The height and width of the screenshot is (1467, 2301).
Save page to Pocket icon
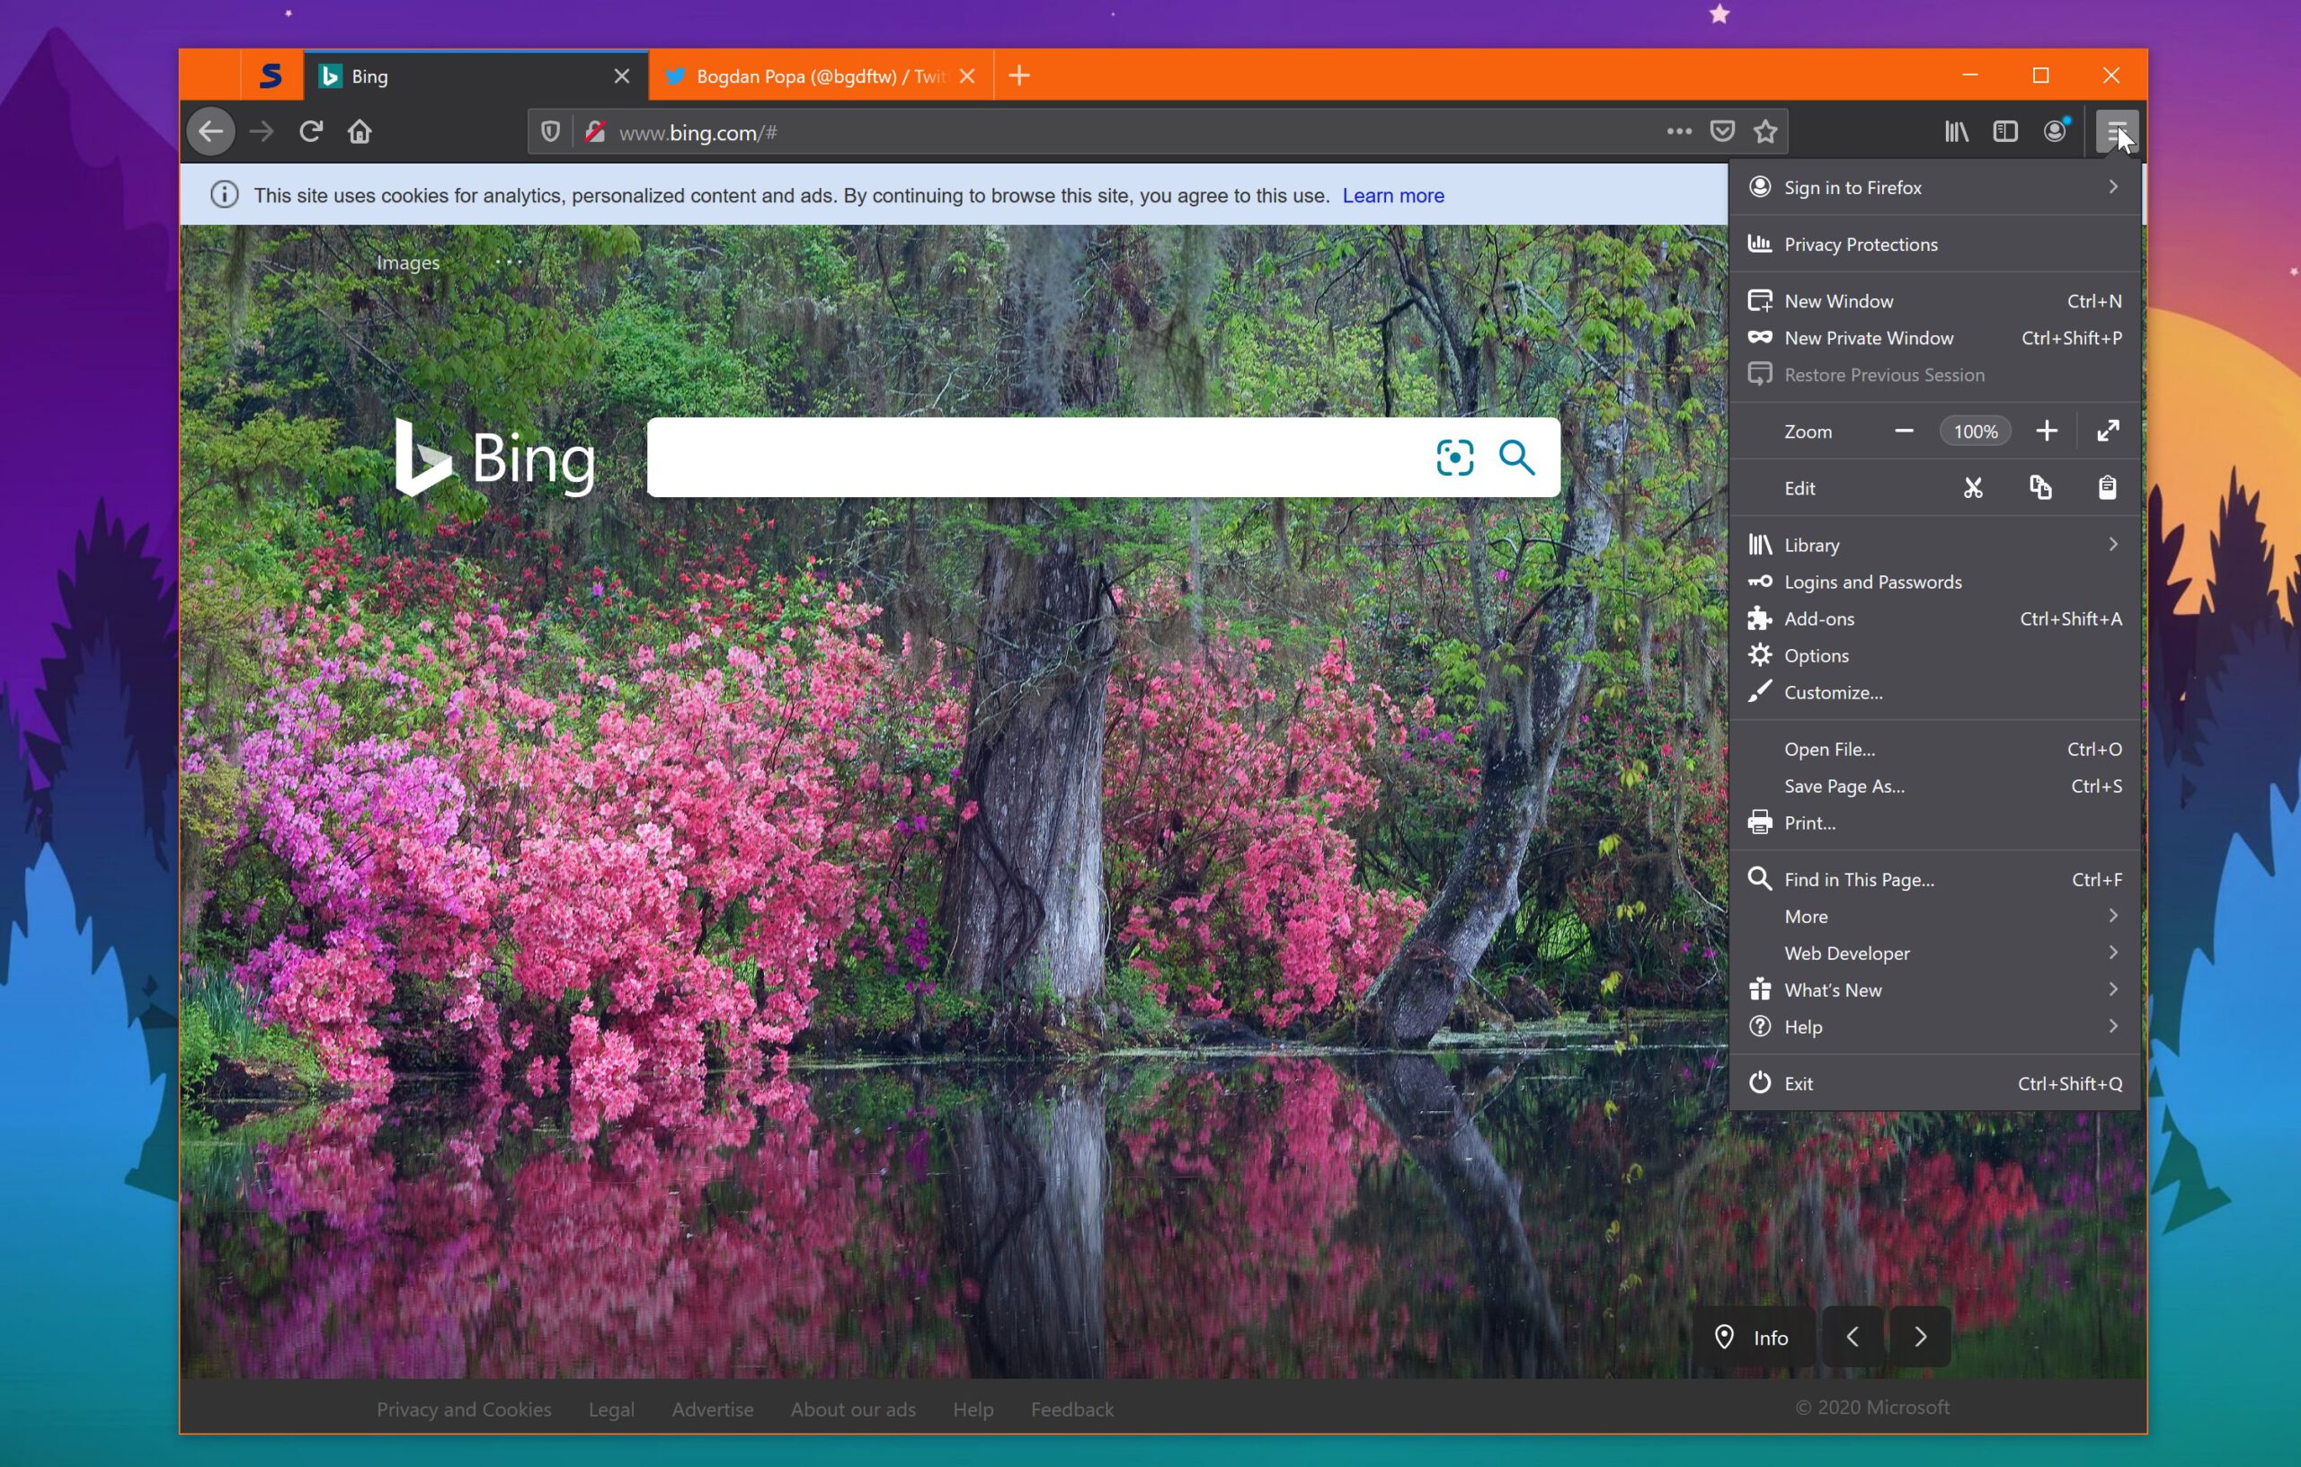(1722, 132)
